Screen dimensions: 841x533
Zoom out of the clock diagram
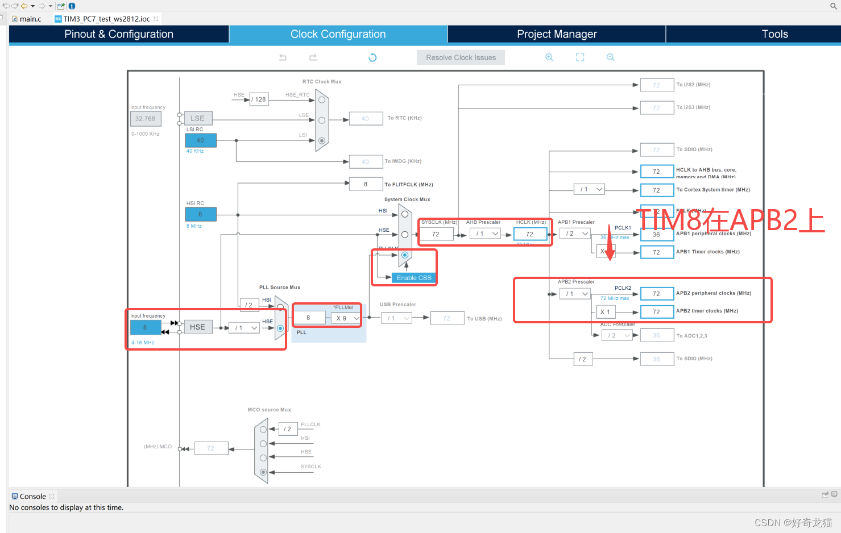click(611, 57)
